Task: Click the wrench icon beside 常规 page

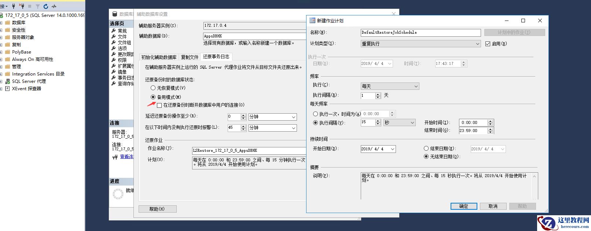Action: (114, 31)
